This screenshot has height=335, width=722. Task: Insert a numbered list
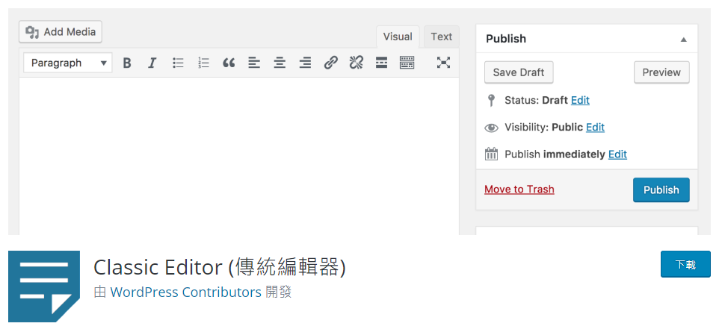point(203,63)
